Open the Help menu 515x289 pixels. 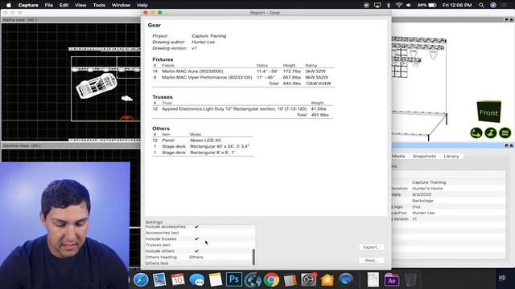pyautogui.click(x=142, y=5)
